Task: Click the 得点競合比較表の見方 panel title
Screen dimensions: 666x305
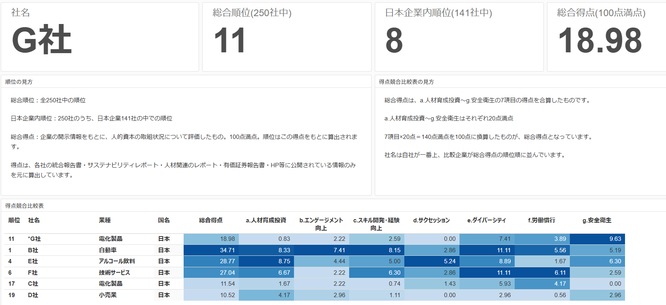Action: 406,82
